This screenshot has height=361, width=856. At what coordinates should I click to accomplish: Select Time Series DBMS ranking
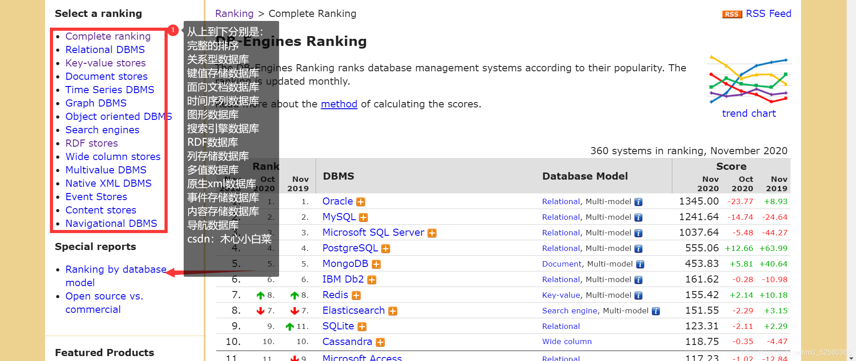coord(110,90)
